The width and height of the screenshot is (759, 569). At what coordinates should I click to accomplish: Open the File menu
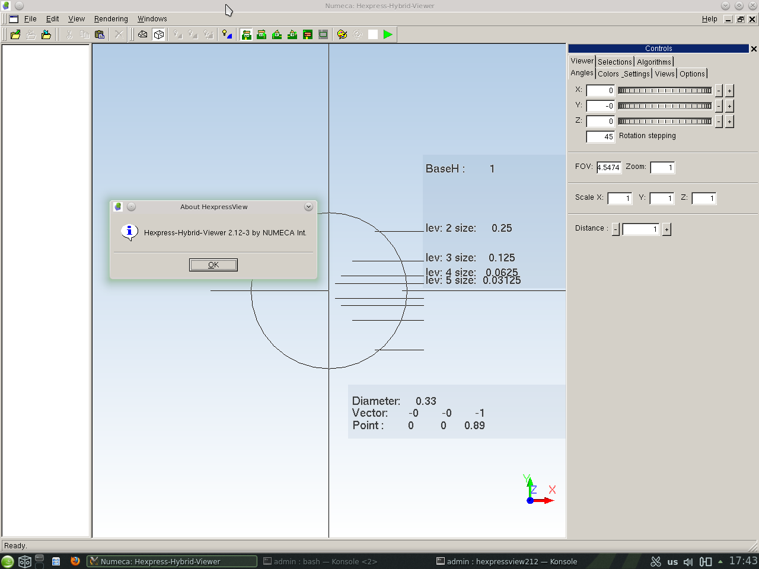tap(30, 19)
